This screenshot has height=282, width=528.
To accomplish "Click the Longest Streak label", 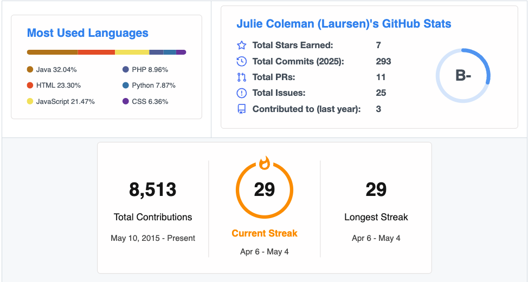I will pyautogui.click(x=376, y=217).
